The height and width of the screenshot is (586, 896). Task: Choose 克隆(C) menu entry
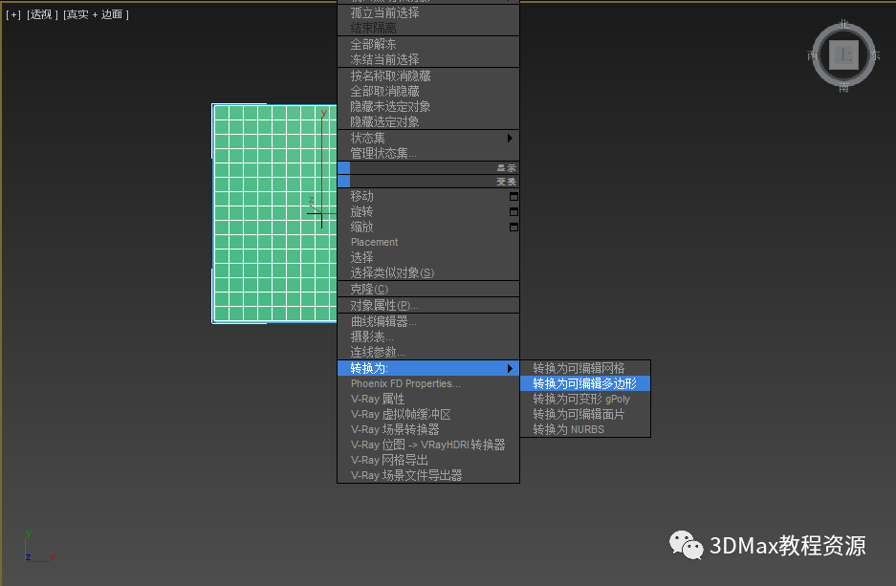(428, 289)
